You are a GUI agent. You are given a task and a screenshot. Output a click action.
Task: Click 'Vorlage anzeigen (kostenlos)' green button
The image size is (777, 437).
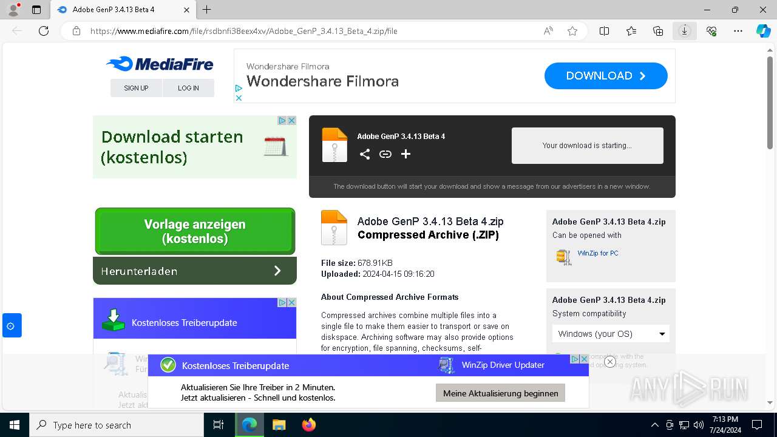[x=195, y=231]
